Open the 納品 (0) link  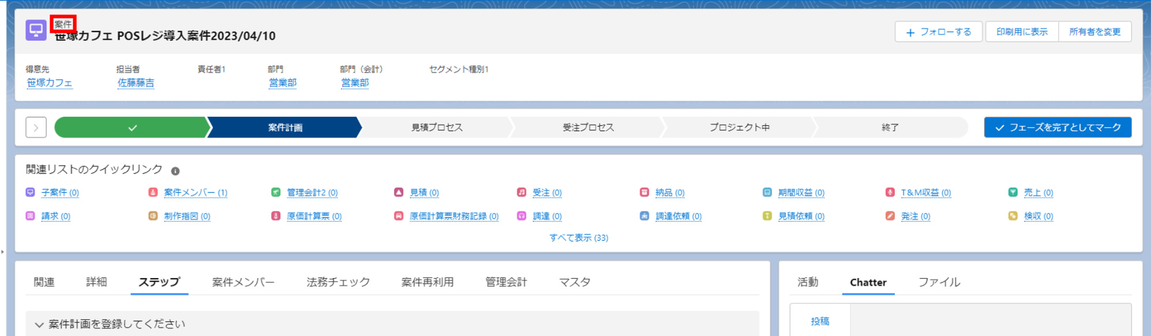(x=670, y=192)
